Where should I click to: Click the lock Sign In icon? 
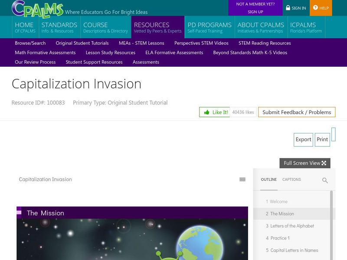(288, 8)
